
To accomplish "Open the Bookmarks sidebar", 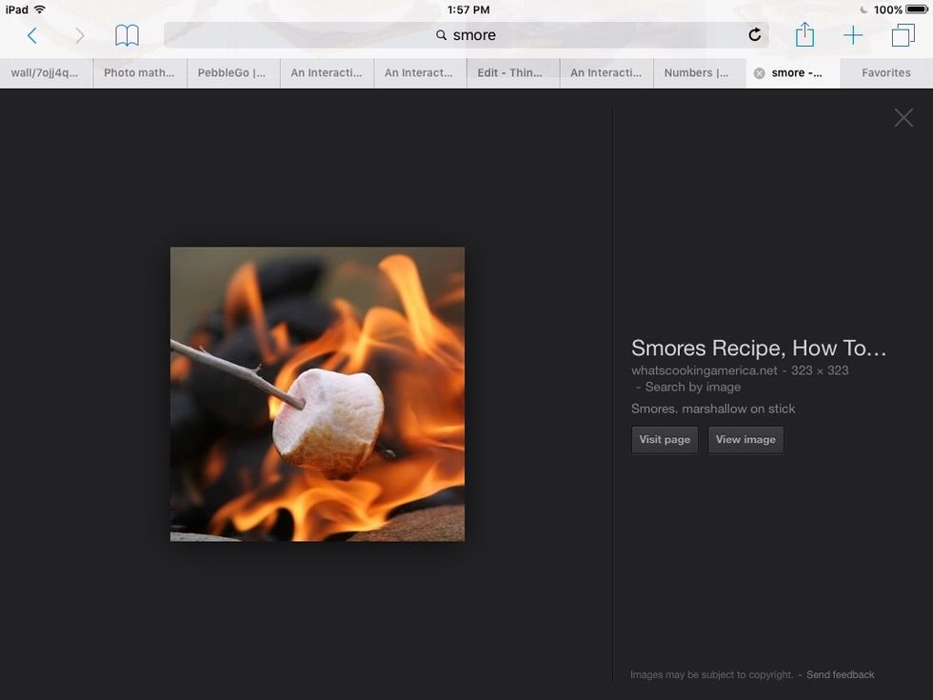I will click(x=127, y=35).
